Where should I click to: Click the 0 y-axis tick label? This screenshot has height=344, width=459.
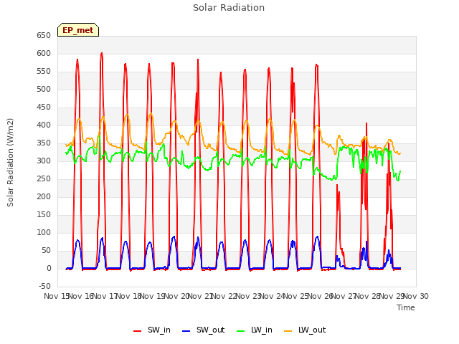pos(49,269)
